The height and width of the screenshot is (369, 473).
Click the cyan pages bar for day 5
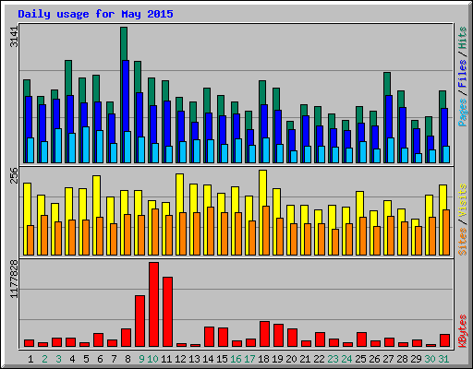pos(86,145)
